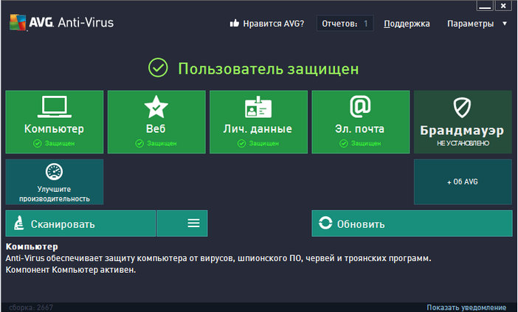Open the + Об AVG tile
Screen dimensions: 518x312
tap(463, 182)
